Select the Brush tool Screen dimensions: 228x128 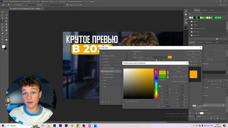click(x=2, y=24)
